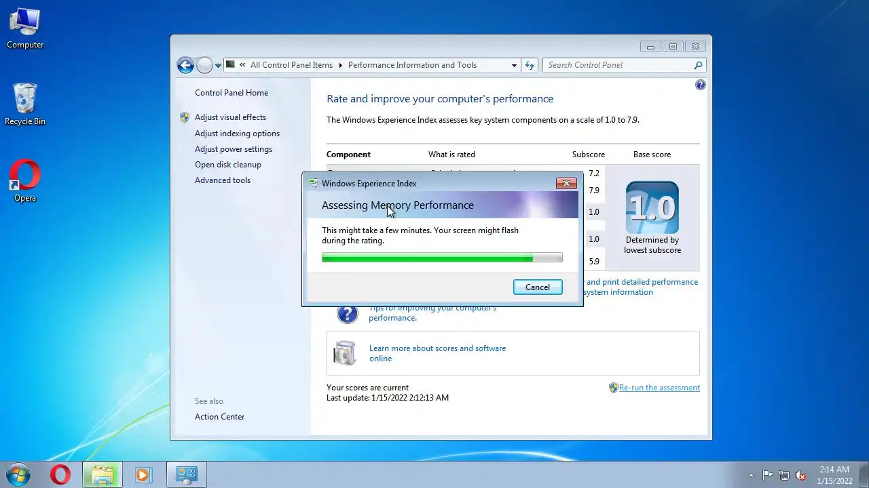Open the Recycle Bin desktop icon

tap(25, 104)
